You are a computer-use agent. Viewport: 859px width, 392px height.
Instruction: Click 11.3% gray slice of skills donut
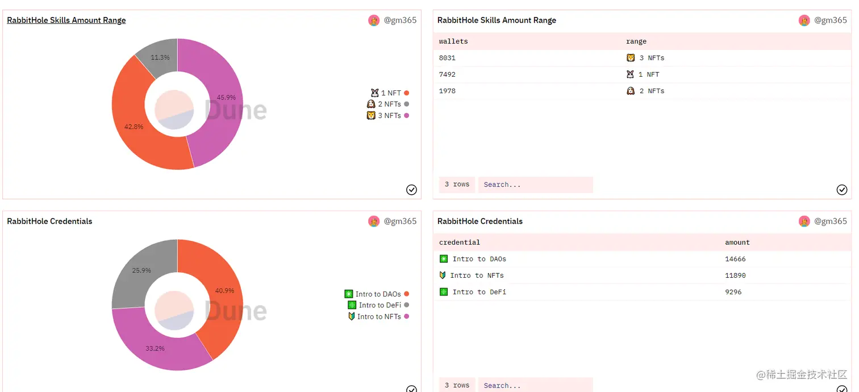coord(159,59)
